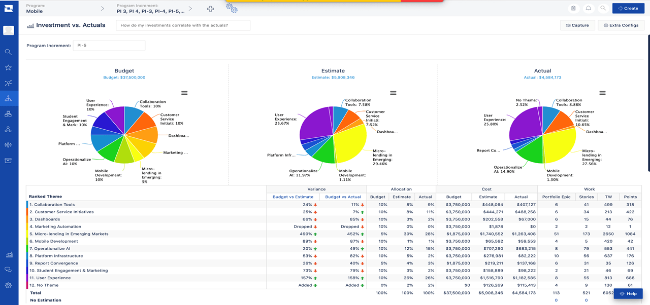Image resolution: width=650 pixels, height=305 pixels.
Task: Click the 'Portfolio Epic' column header
Action: 556,197
